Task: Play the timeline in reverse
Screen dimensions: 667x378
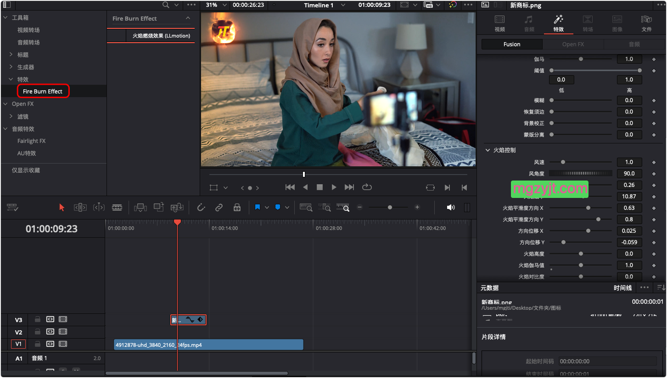Action: point(305,187)
